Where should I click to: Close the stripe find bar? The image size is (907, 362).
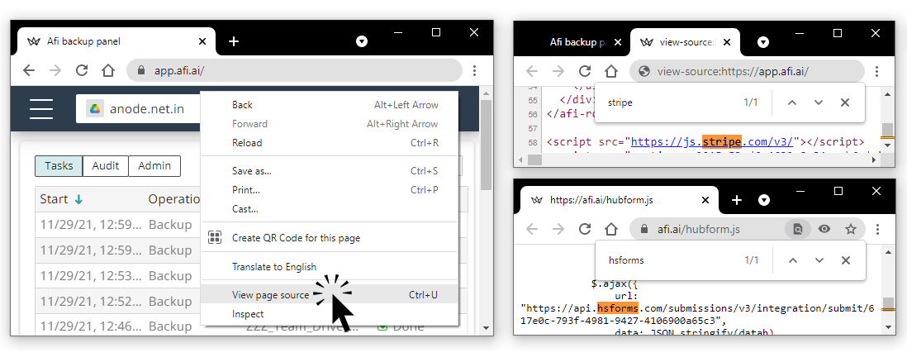[844, 102]
